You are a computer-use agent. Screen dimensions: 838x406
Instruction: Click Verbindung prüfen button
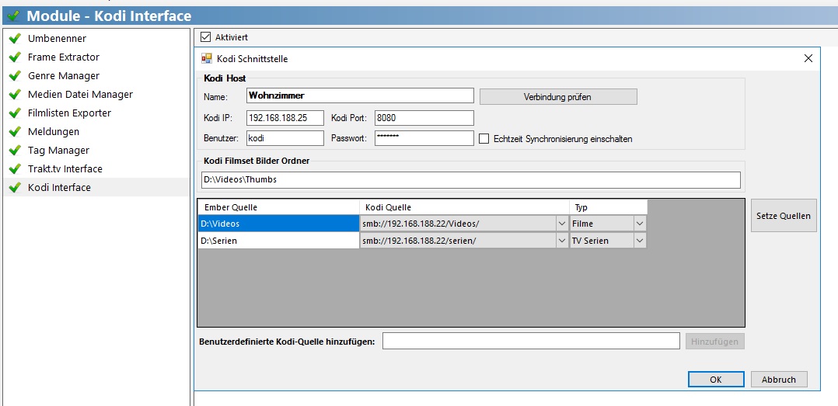tap(558, 96)
